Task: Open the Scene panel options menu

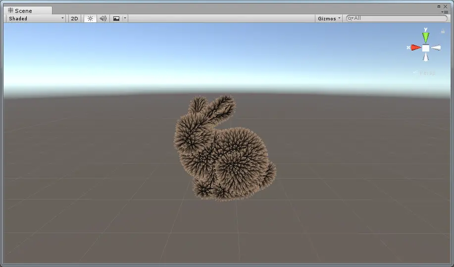Action: (x=445, y=12)
